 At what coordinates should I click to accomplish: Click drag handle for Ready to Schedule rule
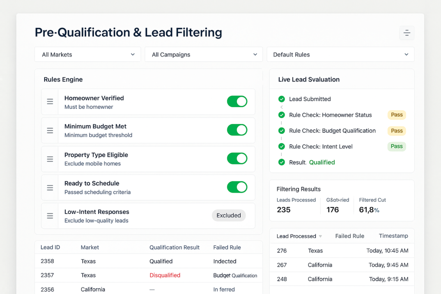pyautogui.click(x=50, y=188)
